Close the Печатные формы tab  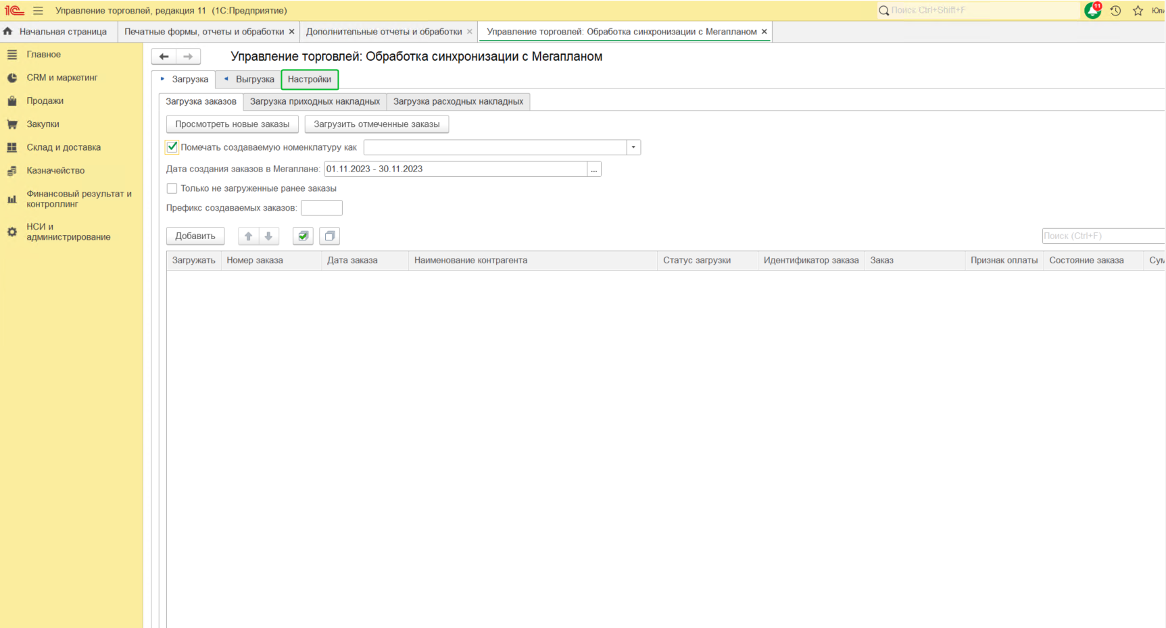[291, 32]
